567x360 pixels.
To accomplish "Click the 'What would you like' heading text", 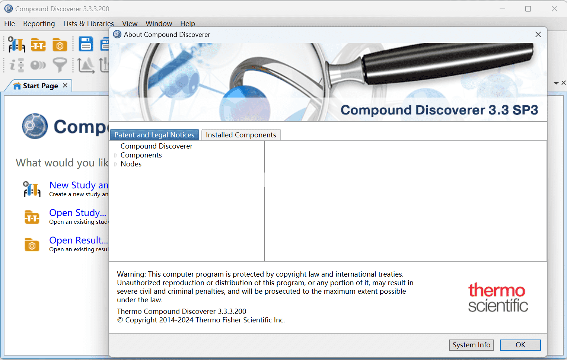I will tap(62, 163).
